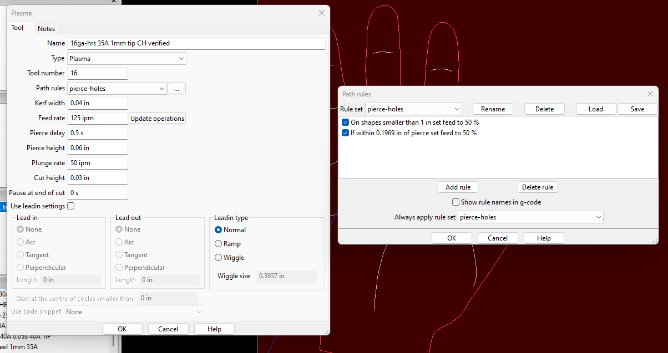
Task: Enable Show rule names in g-code
Action: [x=456, y=202]
